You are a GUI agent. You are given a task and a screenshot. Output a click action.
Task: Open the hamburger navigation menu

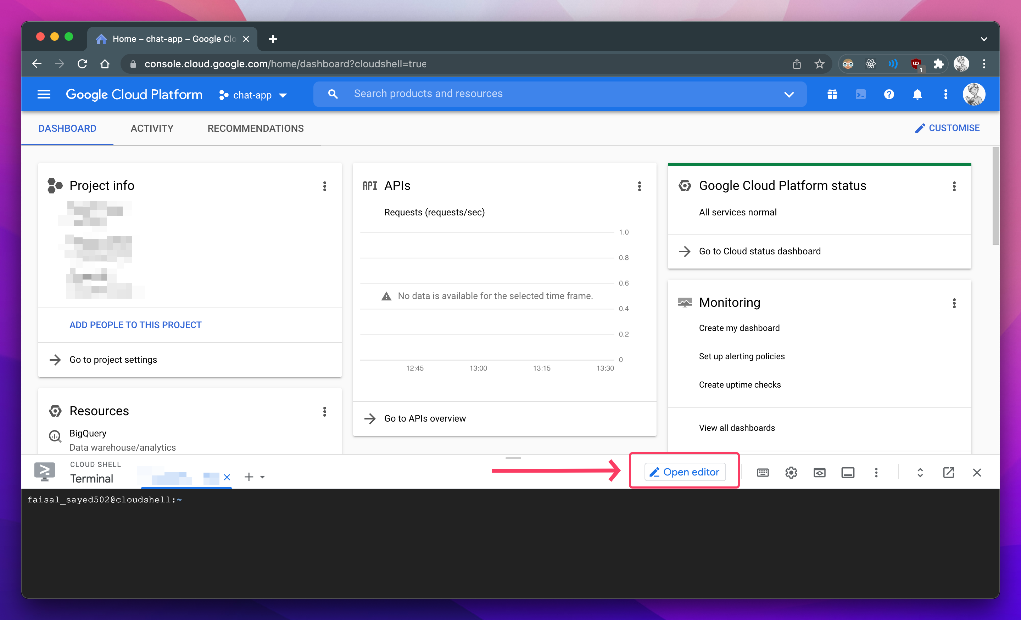44,95
